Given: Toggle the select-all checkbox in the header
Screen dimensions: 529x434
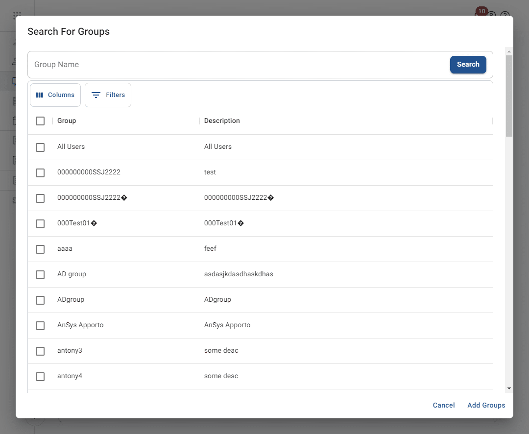Looking at the screenshot, I should pyautogui.click(x=40, y=121).
